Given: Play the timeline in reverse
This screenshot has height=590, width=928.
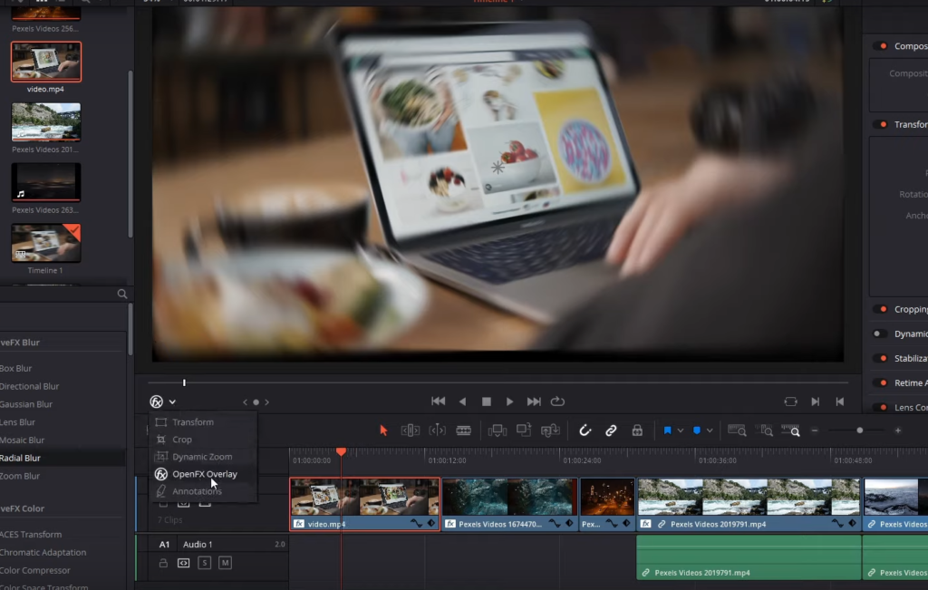Looking at the screenshot, I should tap(462, 401).
